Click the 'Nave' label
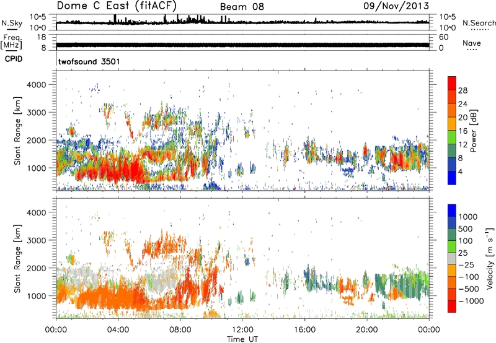The width and height of the screenshot is (496, 343). click(x=472, y=43)
